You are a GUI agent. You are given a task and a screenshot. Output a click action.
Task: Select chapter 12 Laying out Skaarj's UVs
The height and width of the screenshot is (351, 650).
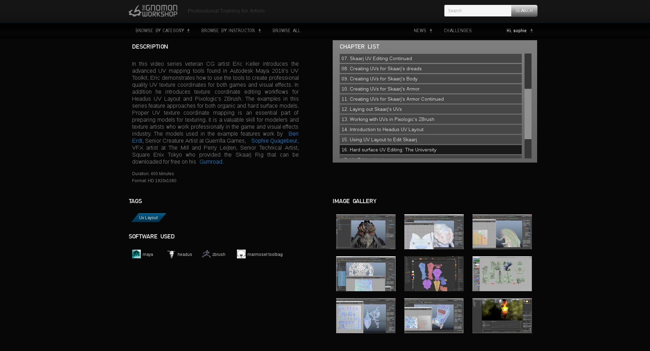[431, 109]
